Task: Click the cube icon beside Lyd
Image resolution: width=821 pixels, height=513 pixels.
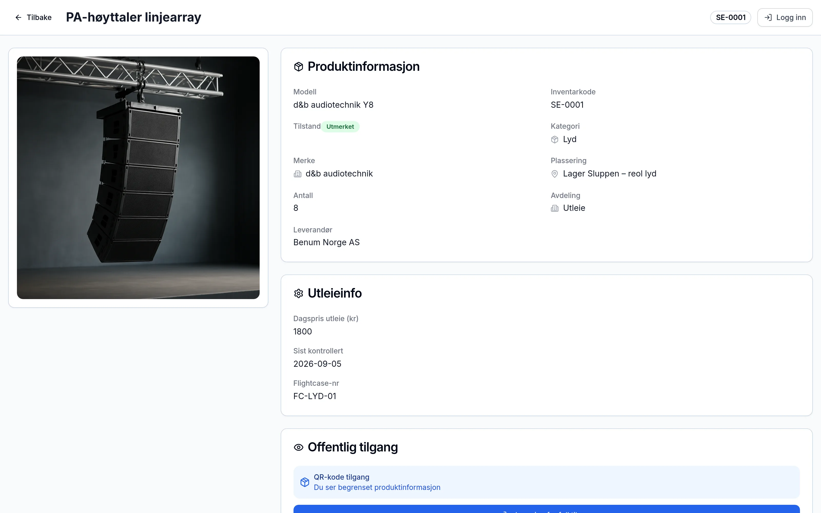Action: (555, 140)
